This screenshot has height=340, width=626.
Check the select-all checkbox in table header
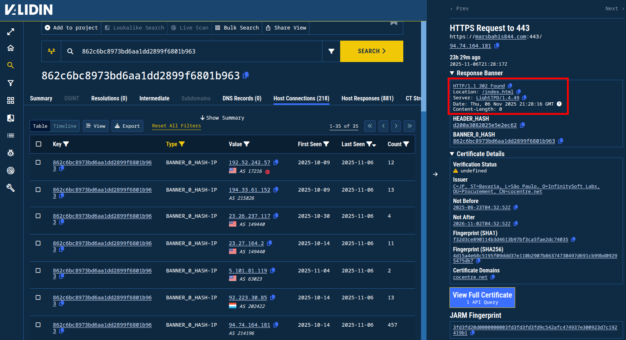click(x=38, y=144)
